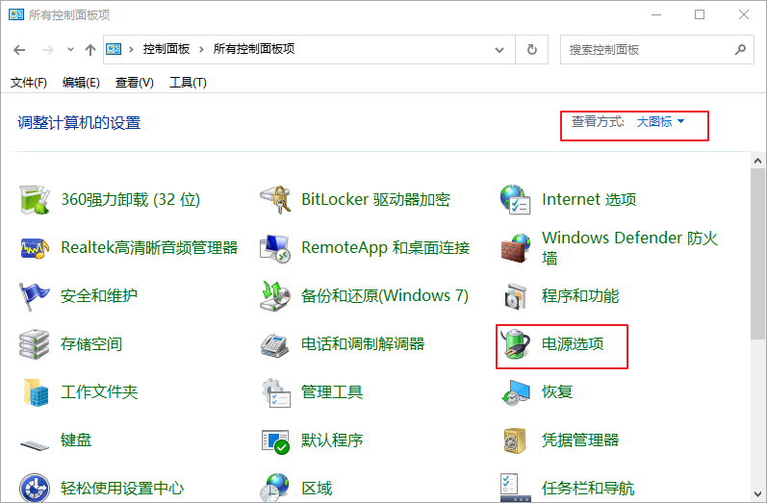The height and width of the screenshot is (503, 767).
Task: Click the 区域 globe clock icon
Action: point(275,488)
